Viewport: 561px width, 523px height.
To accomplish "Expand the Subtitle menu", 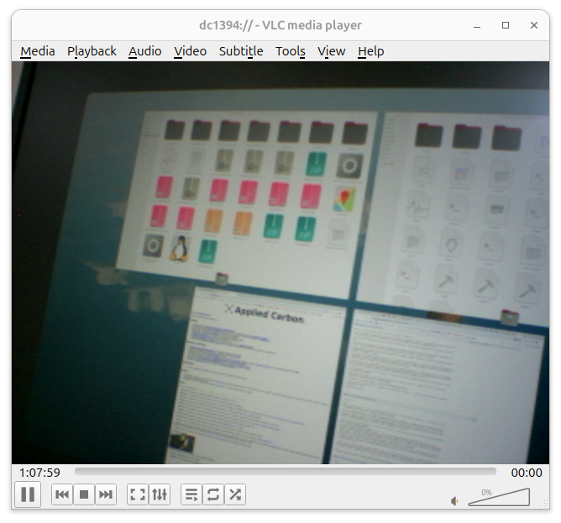I will (x=241, y=51).
